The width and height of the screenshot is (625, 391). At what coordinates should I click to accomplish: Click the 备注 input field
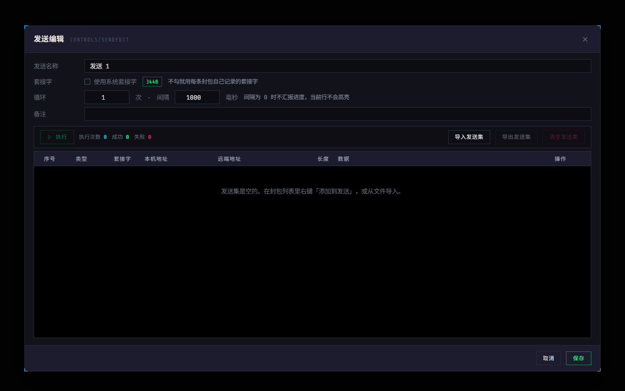coord(338,114)
